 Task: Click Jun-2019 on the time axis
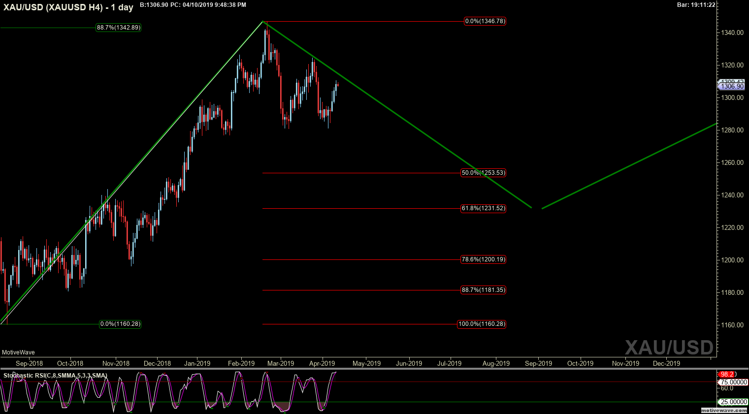tap(409, 363)
